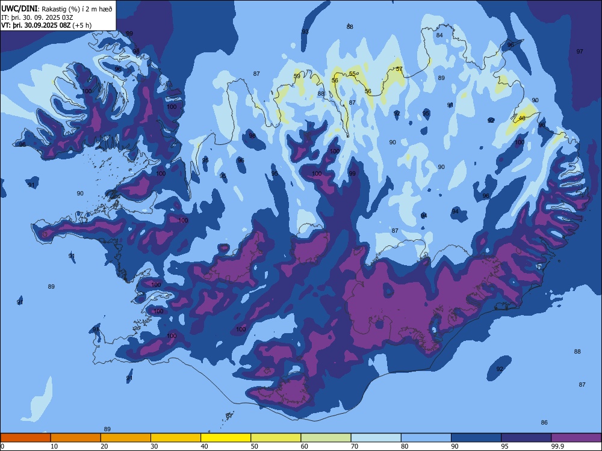Click the 'Rakastig (%) í 2 m hæð' label
The height and width of the screenshot is (451, 602).
[x=76, y=9]
